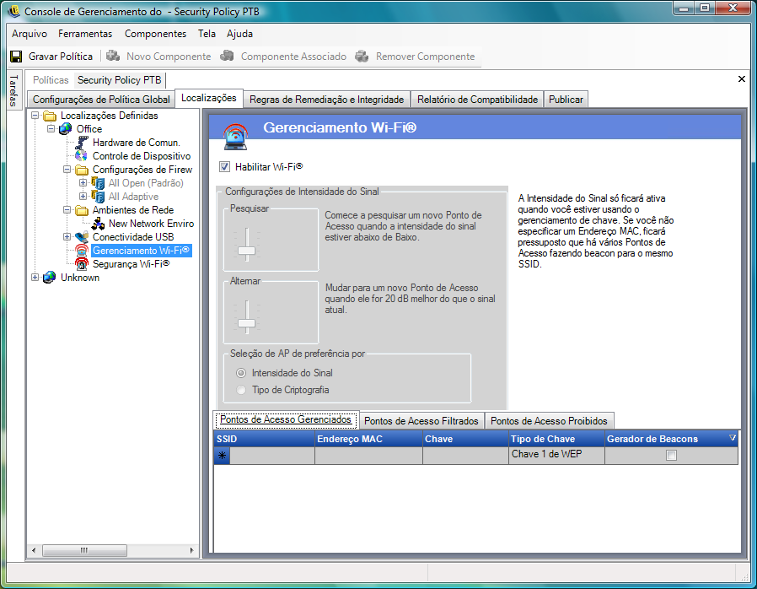Expand the Conectividade USB node
757x589 pixels.
click(67, 237)
